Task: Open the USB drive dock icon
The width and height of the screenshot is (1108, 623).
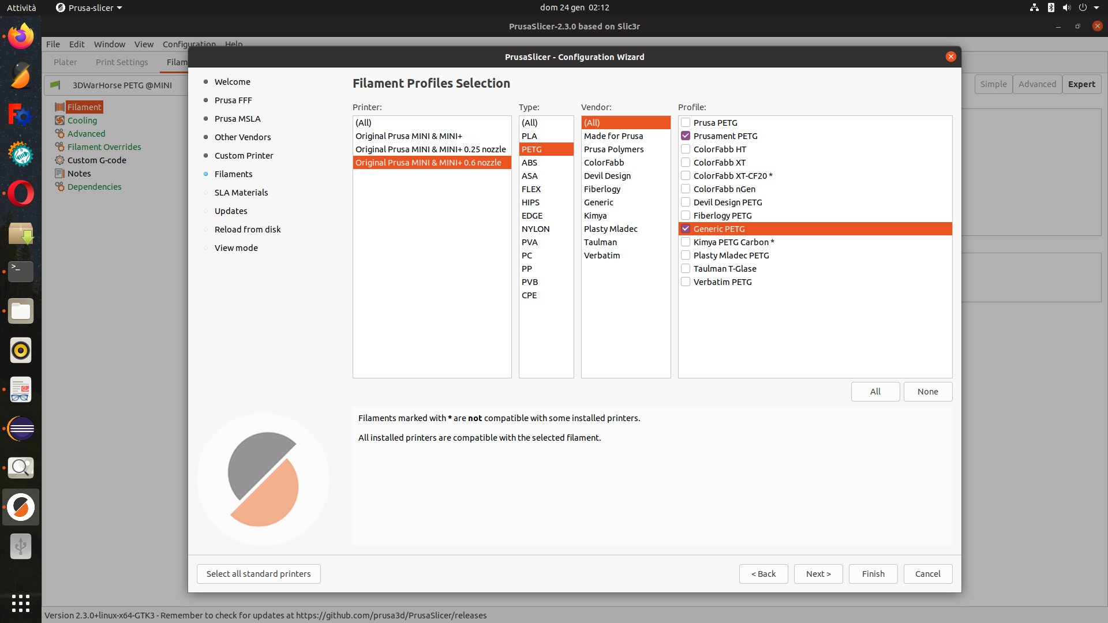Action: 21,546
